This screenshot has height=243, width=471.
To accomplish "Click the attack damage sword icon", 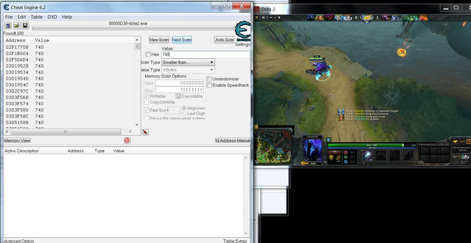I will (x=335, y=152).
